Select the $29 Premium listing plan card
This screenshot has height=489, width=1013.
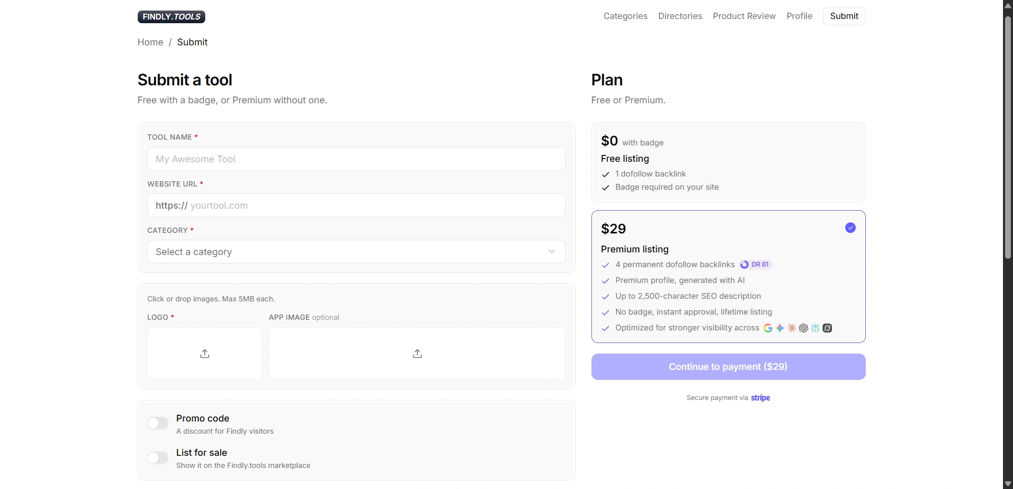(x=728, y=277)
